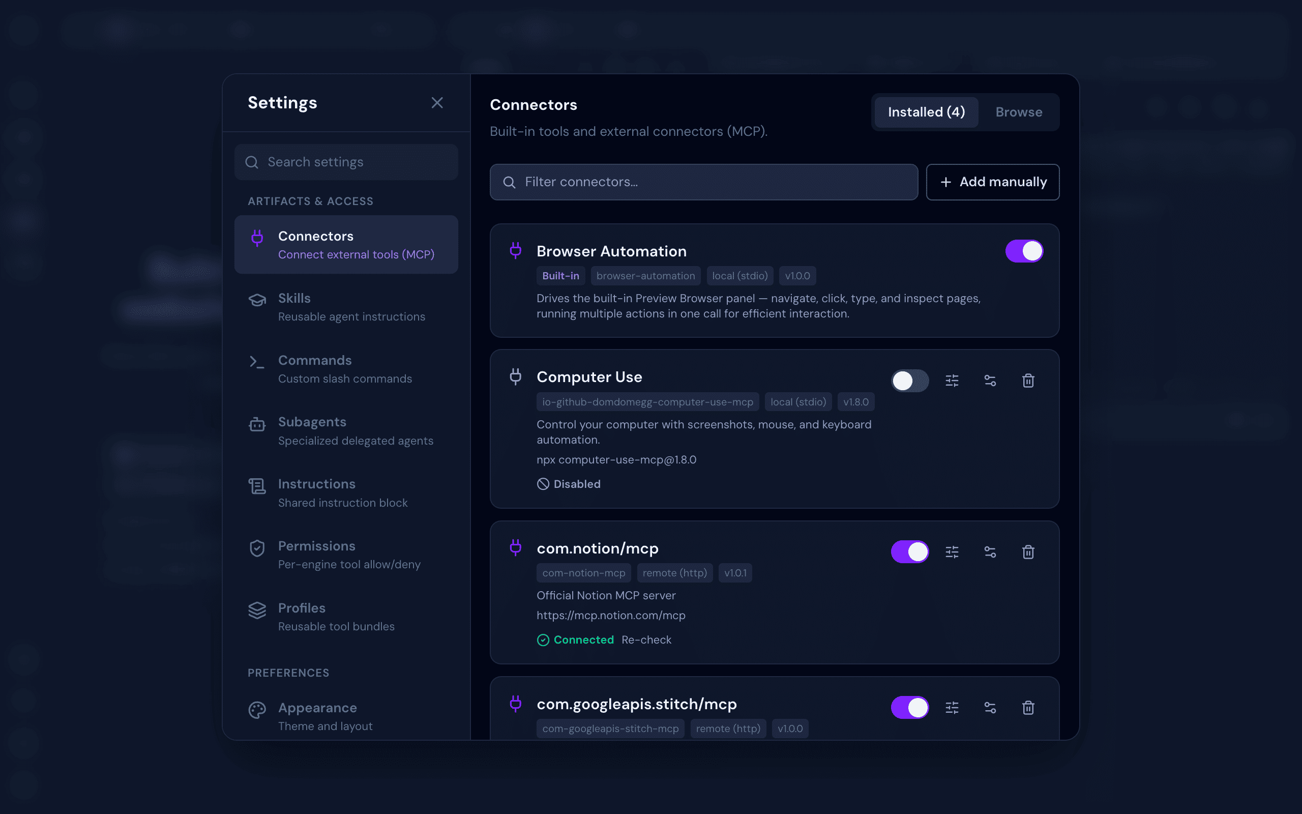Click the Commands terminal prompt icon

tap(257, 362)
